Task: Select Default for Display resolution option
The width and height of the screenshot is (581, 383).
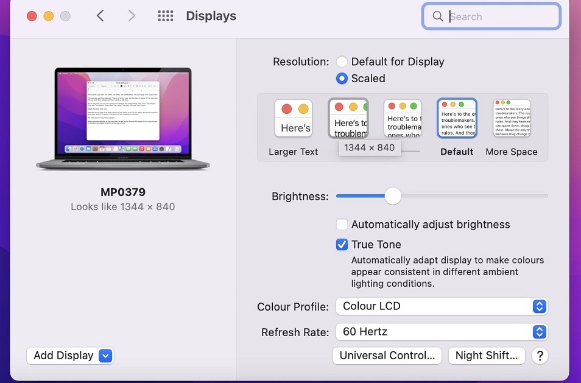Action: pyautogui.click(x=342, y=61)
